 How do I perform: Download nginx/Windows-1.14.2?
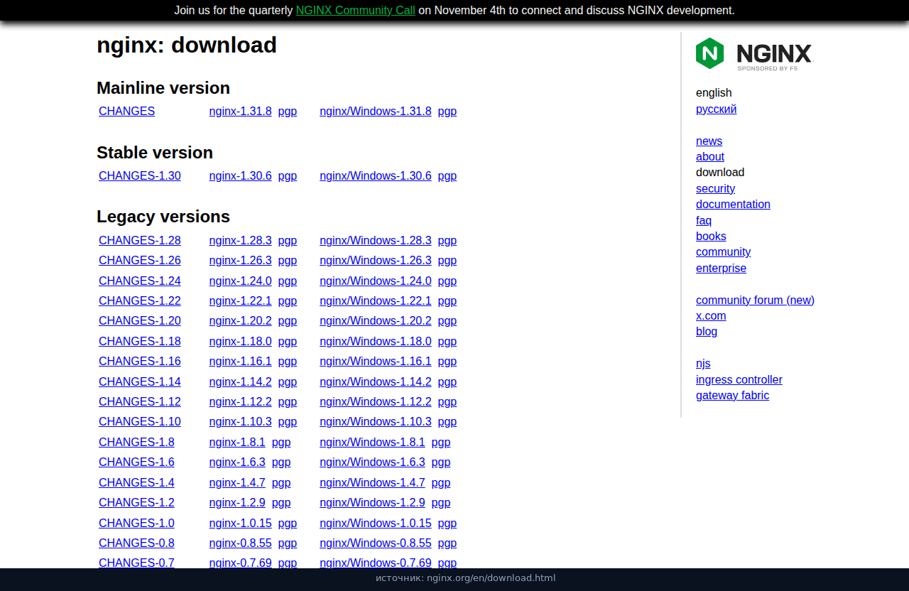376,381
